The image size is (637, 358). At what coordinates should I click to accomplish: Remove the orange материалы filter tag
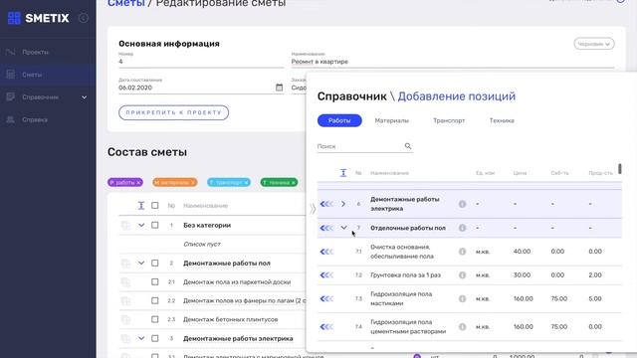[193, 183]
